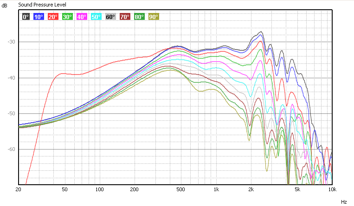Viewport: 354px width, 206px height.
Task: Select the magenta 40° legend box
Action: 82,17
